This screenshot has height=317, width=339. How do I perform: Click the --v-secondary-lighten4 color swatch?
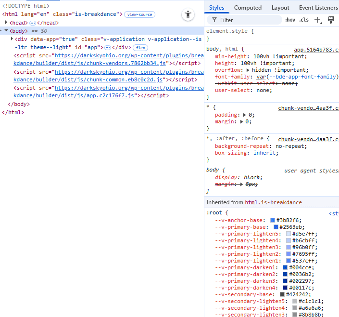pyautogui.click(x=295, y=308)
